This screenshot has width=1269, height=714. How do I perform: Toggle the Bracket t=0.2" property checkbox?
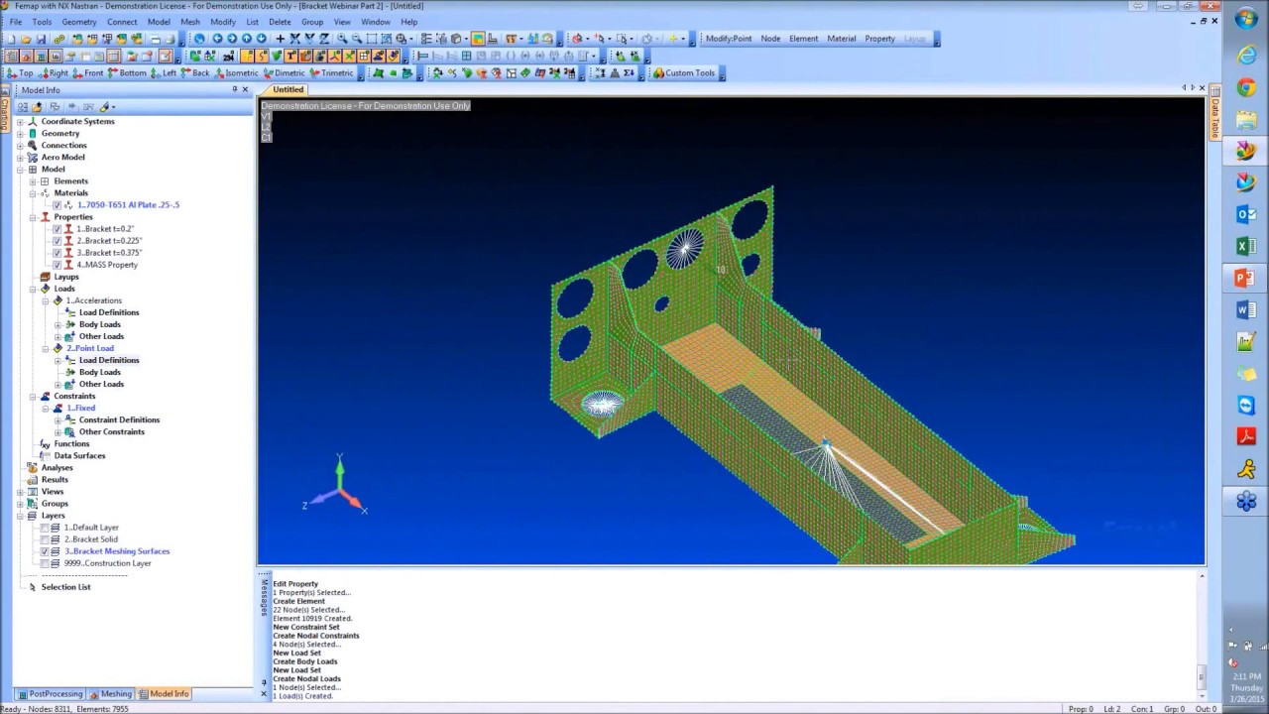[57, 229]
